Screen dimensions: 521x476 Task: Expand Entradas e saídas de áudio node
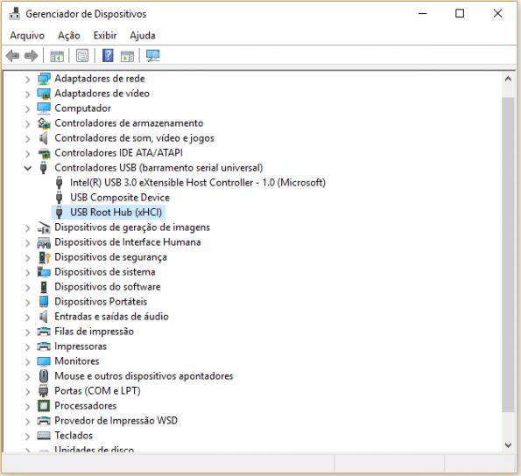pos(27,317)
